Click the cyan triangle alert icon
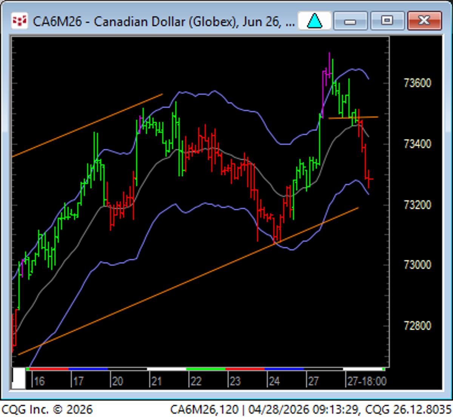Viewport: 453px width, 418px height. [314, 21]
